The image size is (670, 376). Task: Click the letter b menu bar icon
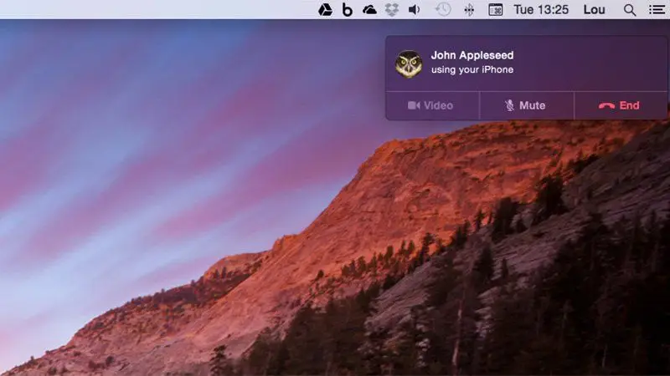click(x=348, y=10)
